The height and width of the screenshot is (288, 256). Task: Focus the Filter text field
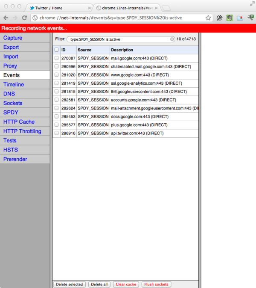pos(120,39)
